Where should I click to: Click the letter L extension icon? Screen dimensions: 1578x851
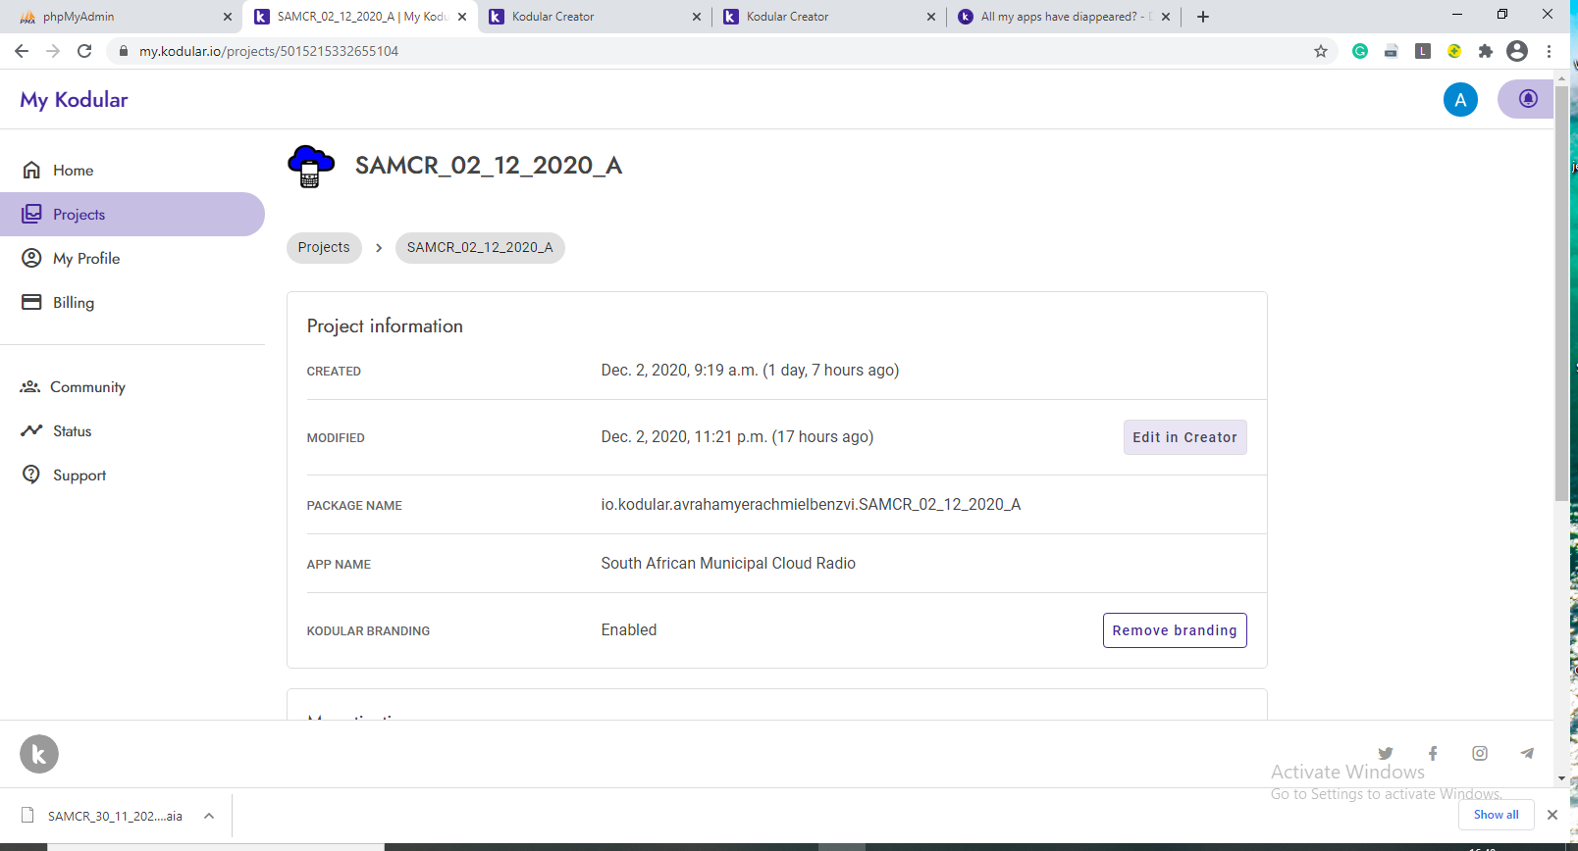point(1423,51)
